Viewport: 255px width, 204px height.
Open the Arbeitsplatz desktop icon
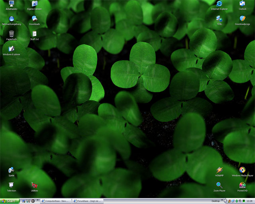click(12, 5)
